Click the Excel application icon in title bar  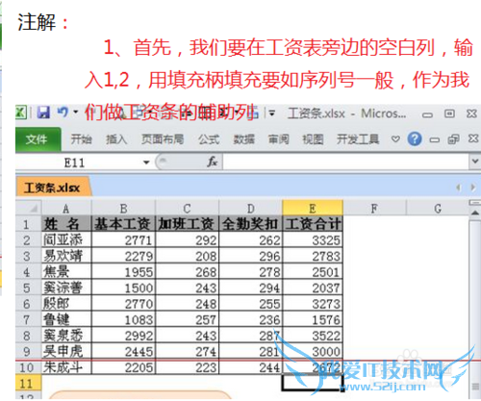[x=21, y=113]
